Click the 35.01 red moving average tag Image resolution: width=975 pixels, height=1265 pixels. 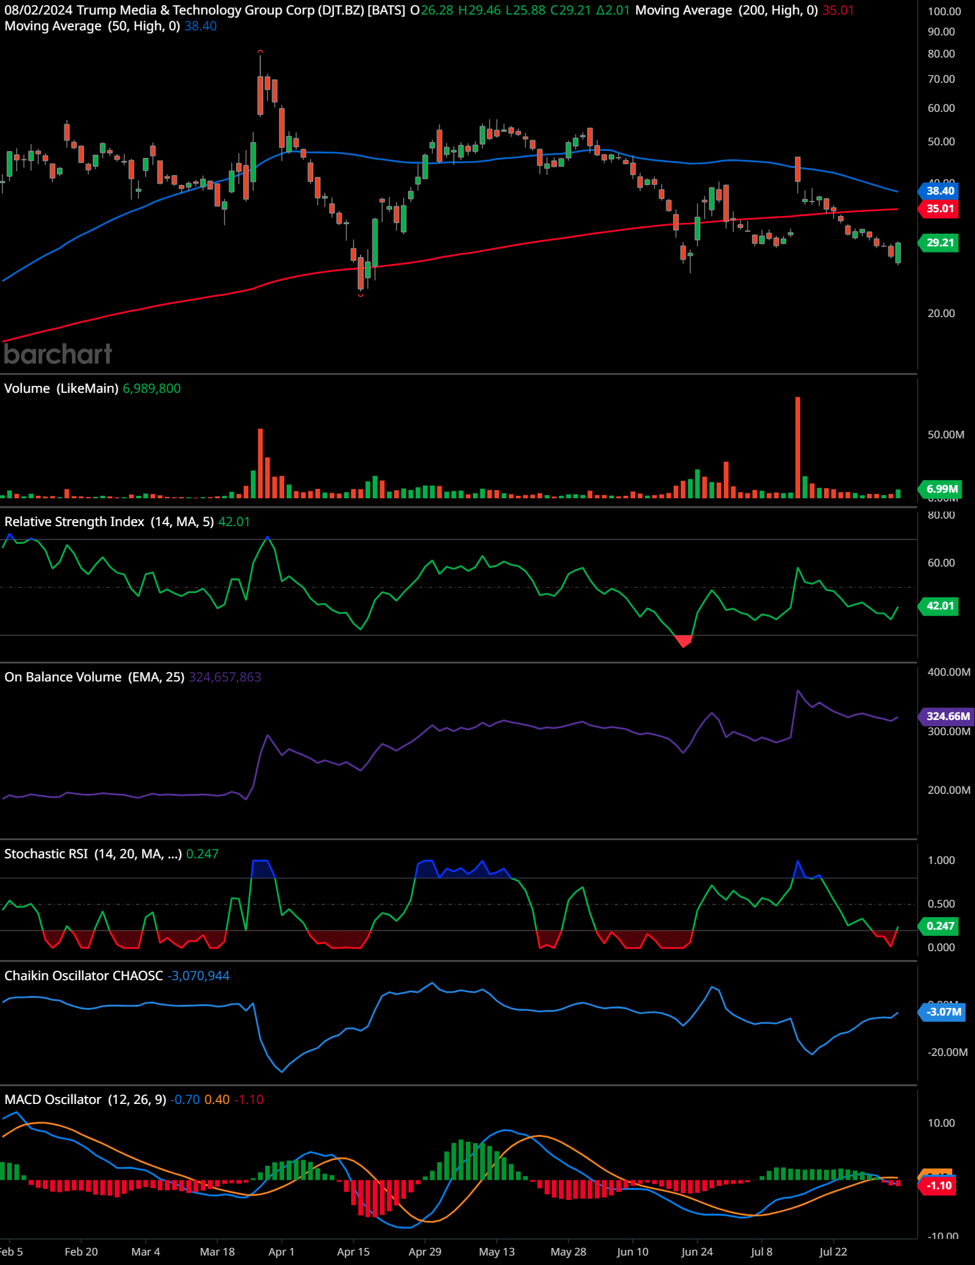click(939, 208)
